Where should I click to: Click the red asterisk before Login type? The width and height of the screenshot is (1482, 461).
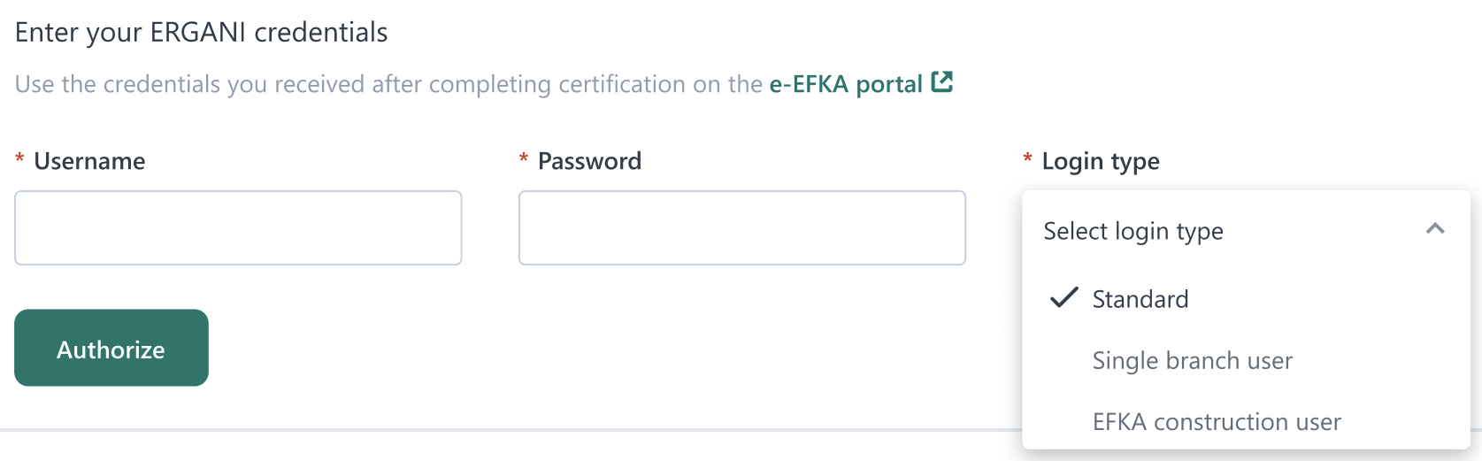pos(1027,159)
